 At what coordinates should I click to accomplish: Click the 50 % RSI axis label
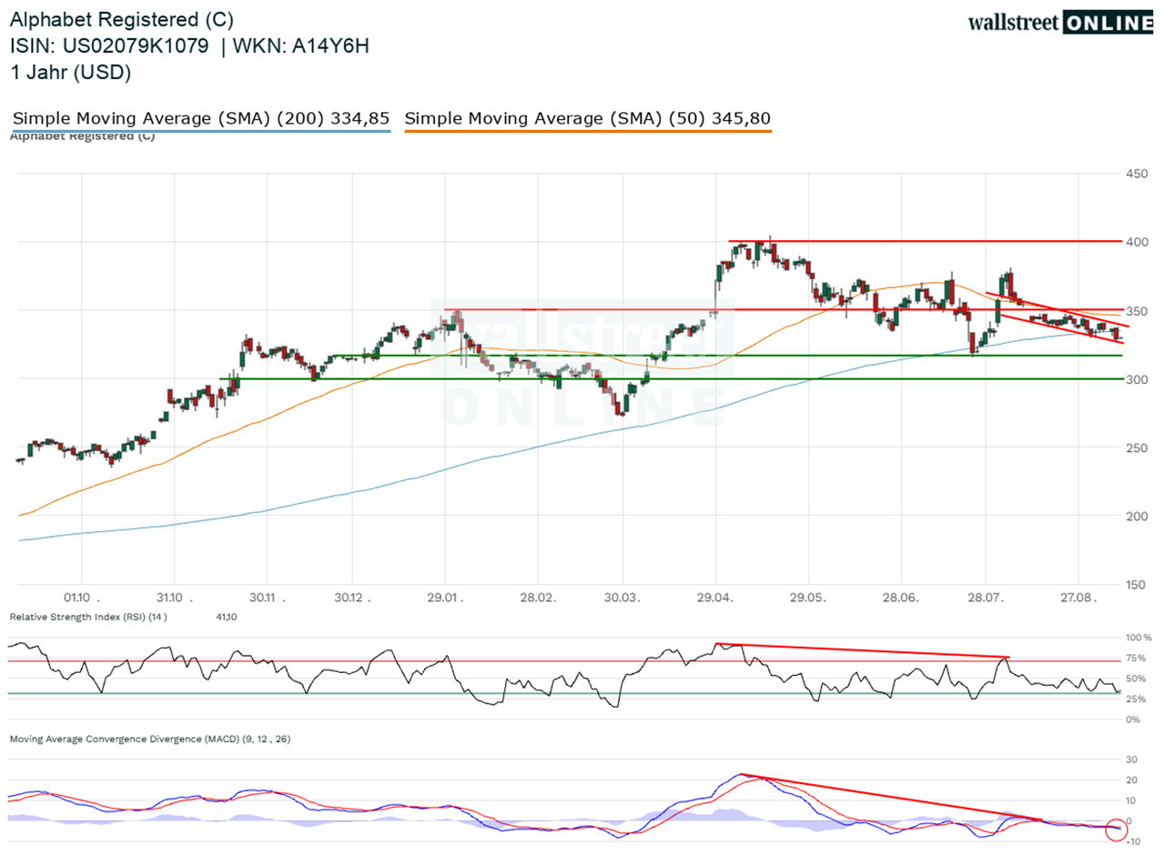pos(1138,679)
